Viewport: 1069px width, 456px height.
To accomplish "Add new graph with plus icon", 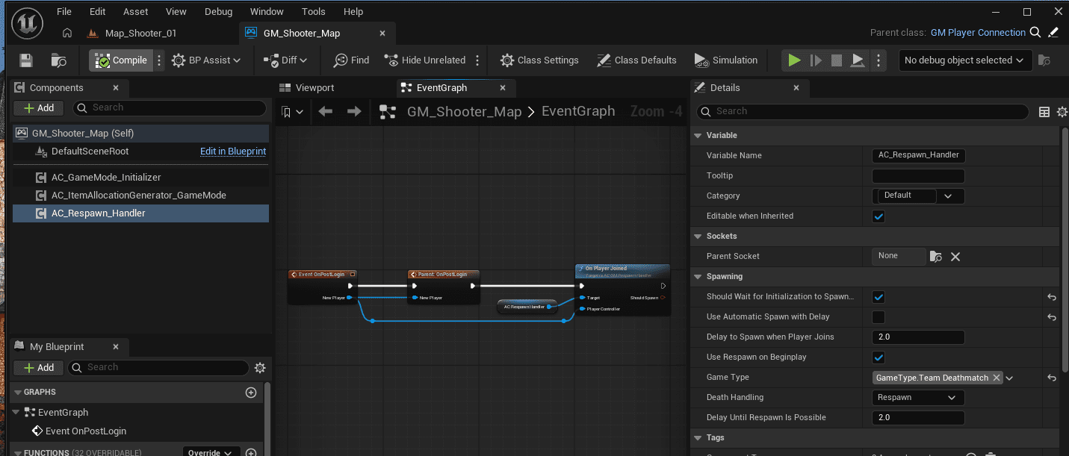I will tap(251, 392).
